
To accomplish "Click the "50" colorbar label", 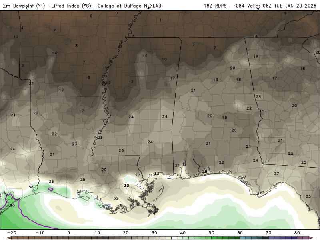I will [212, 233].
